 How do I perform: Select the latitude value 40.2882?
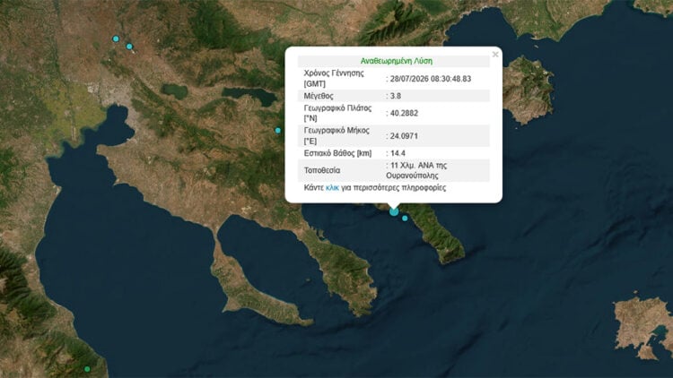point(404,113)
